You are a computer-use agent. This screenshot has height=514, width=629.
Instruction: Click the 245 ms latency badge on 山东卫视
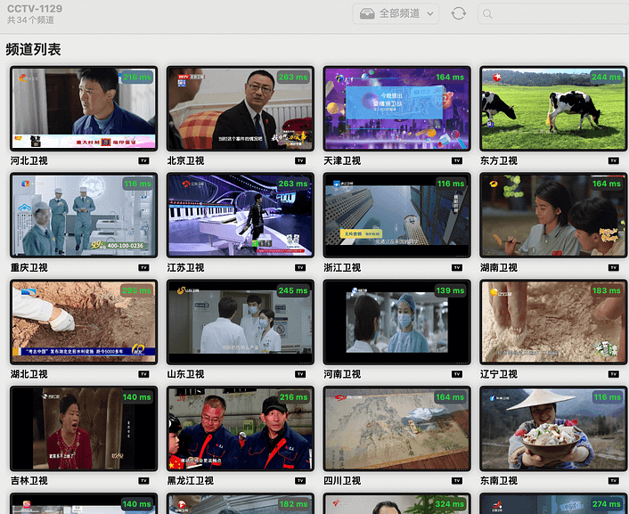[293, 290]
